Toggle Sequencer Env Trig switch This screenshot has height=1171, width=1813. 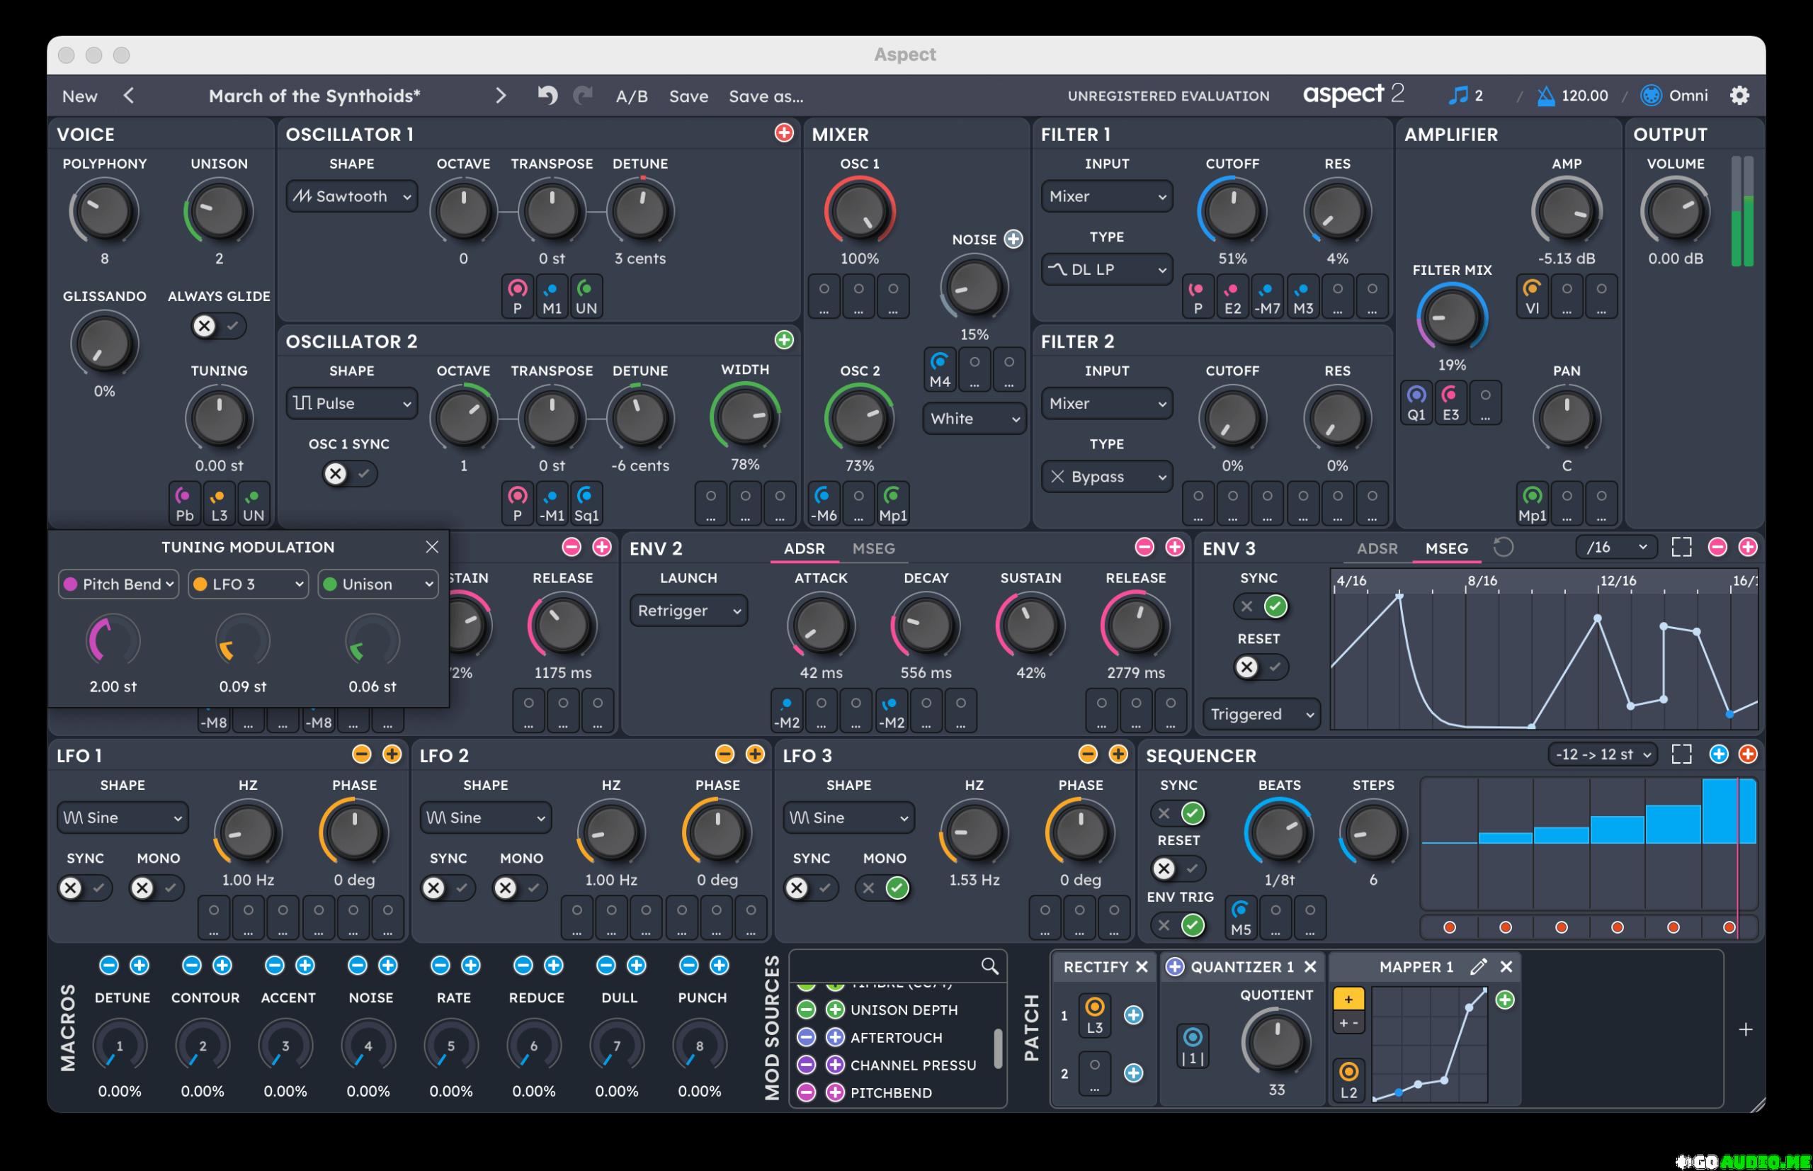(1178, 925)
